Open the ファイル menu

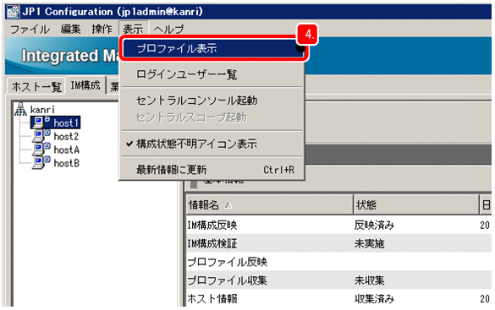click(x=30, y=30)
